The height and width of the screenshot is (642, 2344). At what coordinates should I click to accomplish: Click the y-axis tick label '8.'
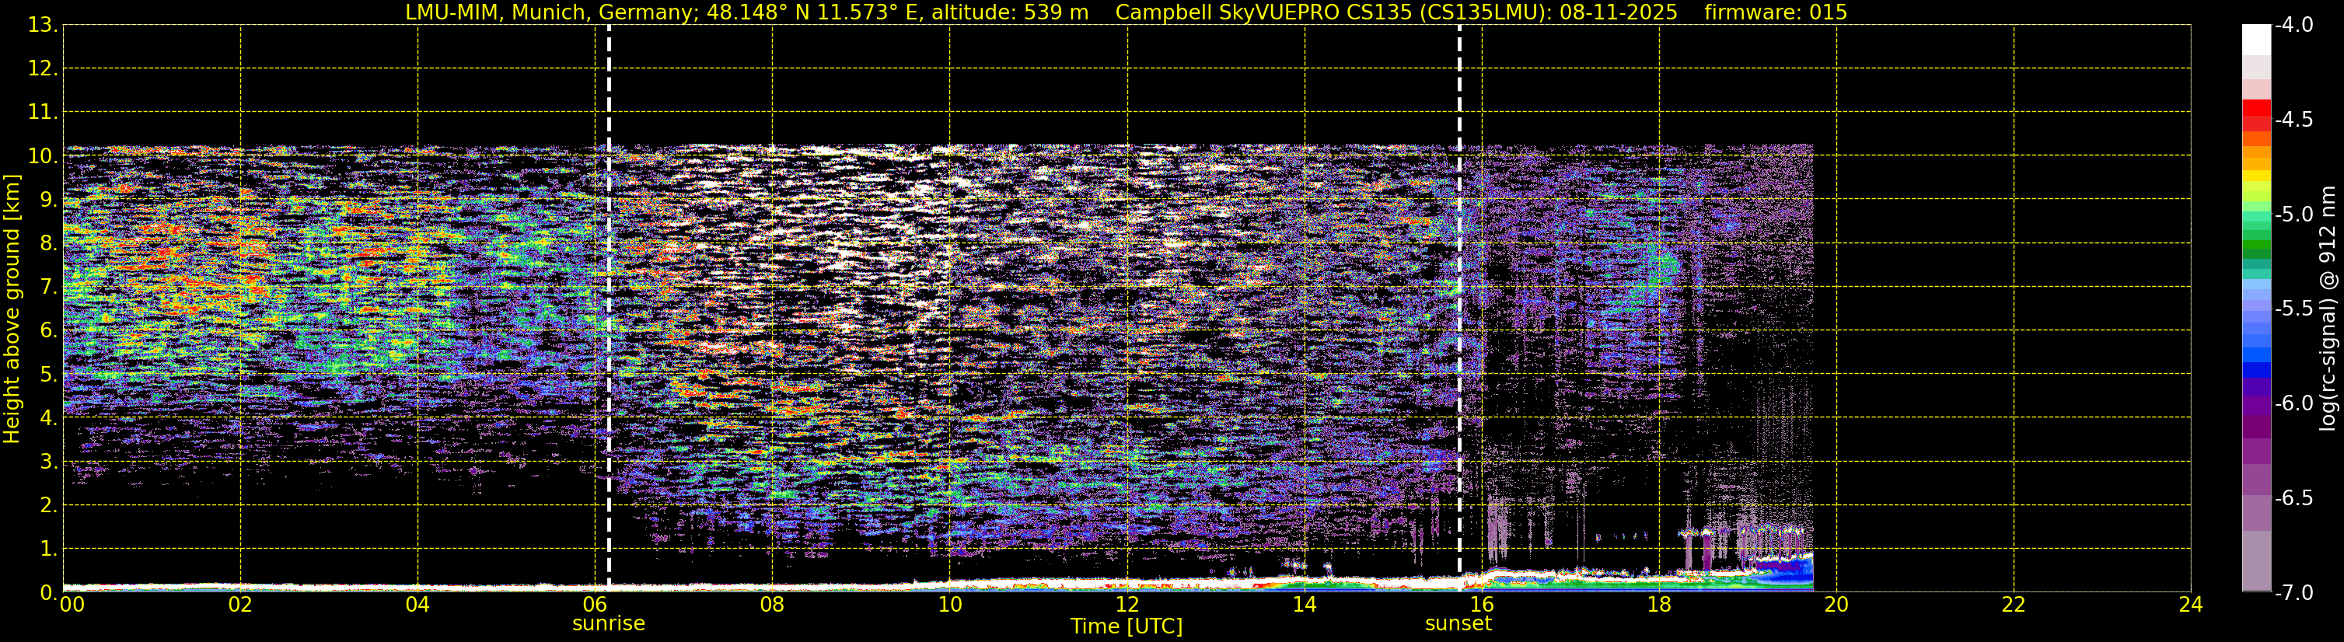[49, 244]
